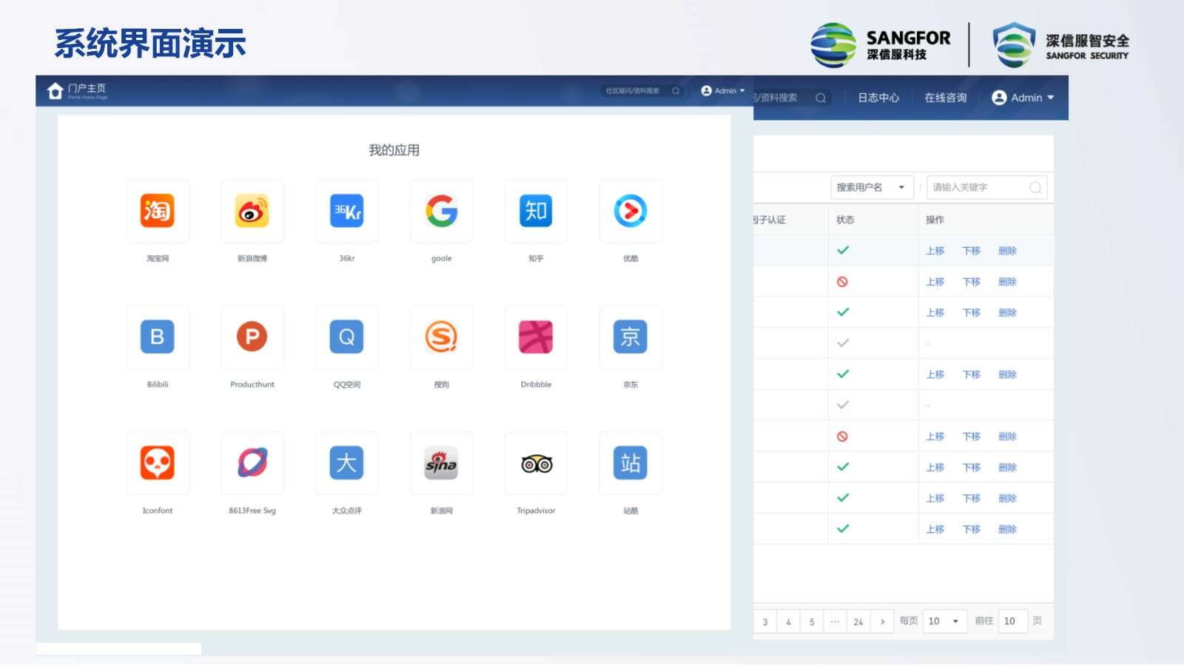Click the 我的应用 heading
This screenshot has width=1184, height=666.
(x=394, y=150)
